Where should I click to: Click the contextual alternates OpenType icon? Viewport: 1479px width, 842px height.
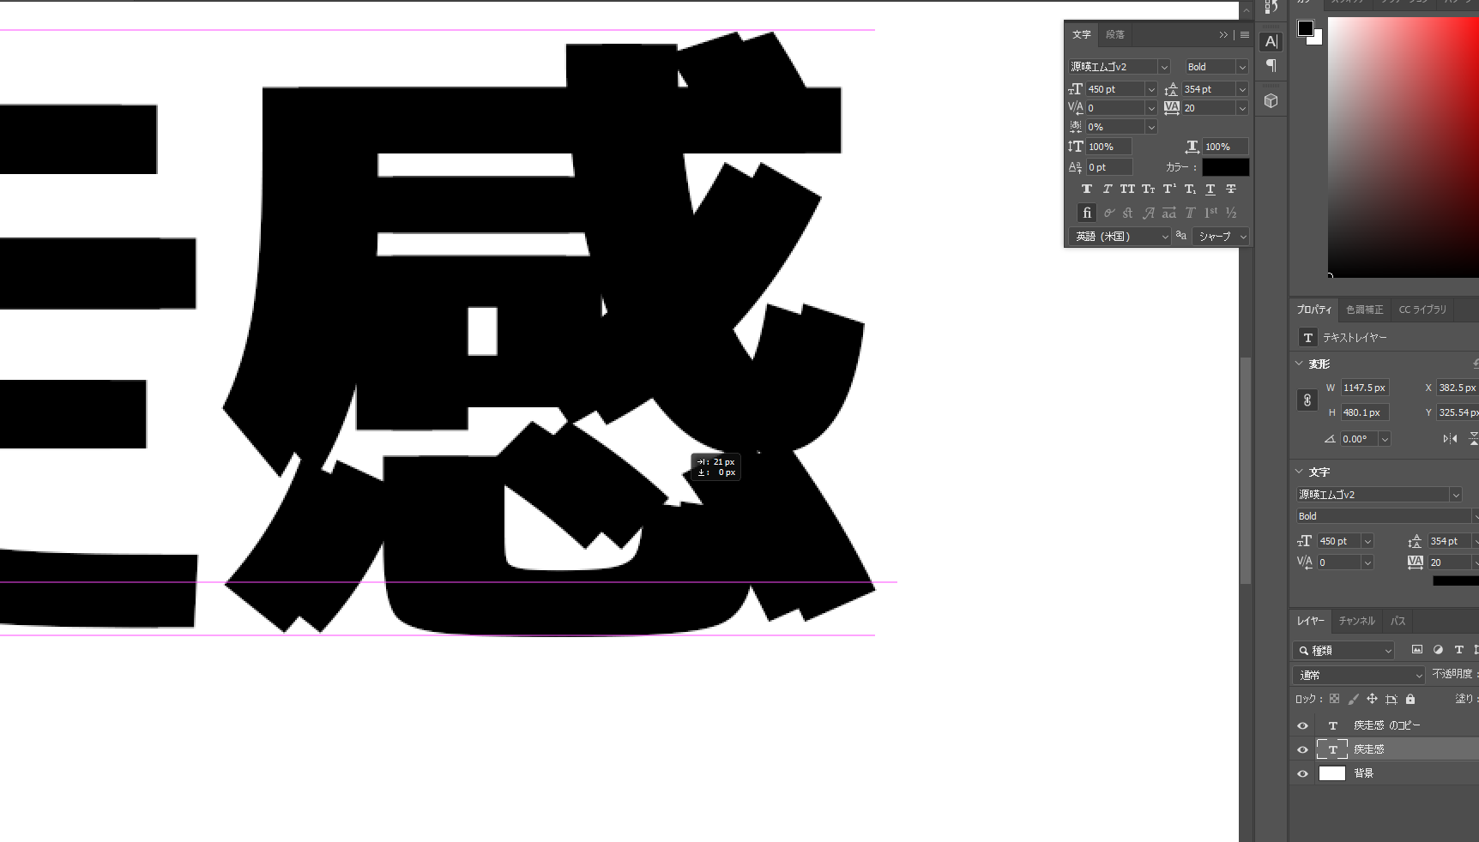click(x=1108, y=213)
